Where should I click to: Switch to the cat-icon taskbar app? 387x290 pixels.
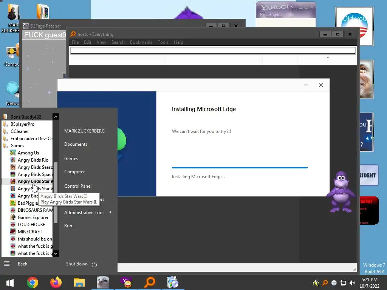(x=103, y=282)
